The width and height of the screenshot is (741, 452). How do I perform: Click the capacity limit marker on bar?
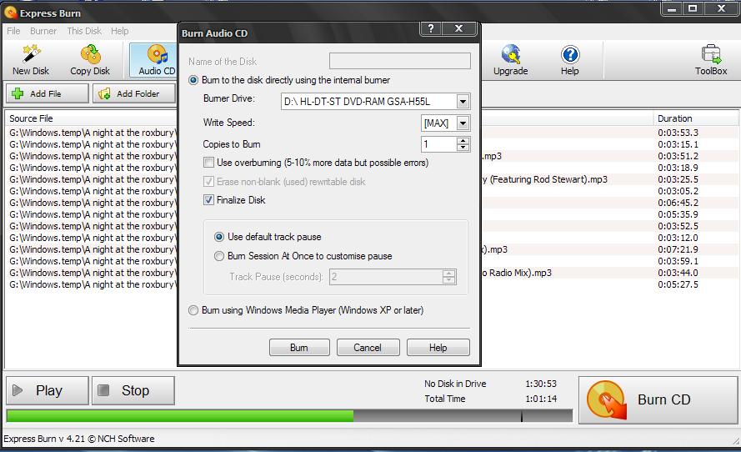(x=521, y=416)
